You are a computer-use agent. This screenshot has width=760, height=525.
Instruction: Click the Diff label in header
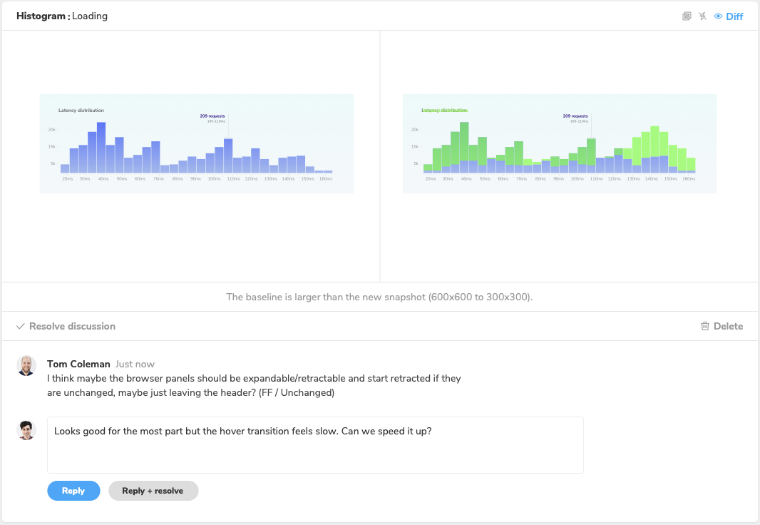click(734, 16)
